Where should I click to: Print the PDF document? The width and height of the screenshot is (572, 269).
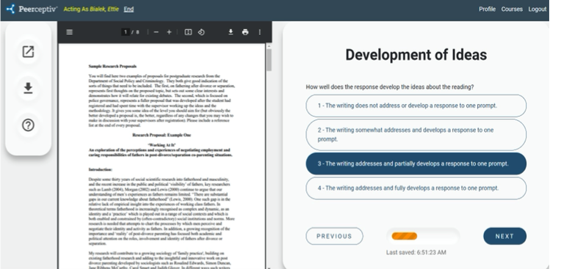pos(245,32)
